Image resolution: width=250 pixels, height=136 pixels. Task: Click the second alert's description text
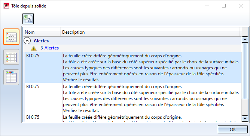tap(151, 99)
